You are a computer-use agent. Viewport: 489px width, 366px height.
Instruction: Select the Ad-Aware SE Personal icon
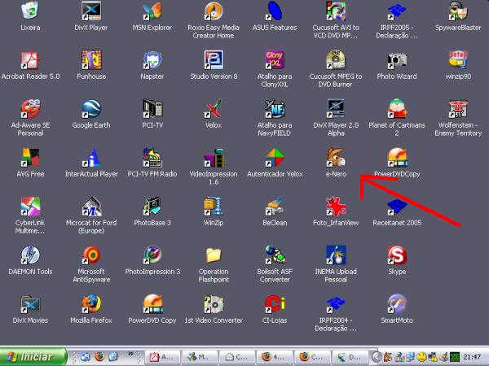tap(30, 108)
